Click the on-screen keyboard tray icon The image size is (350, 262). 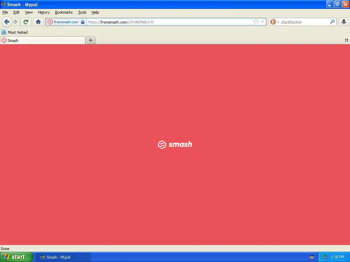point(312,257)
